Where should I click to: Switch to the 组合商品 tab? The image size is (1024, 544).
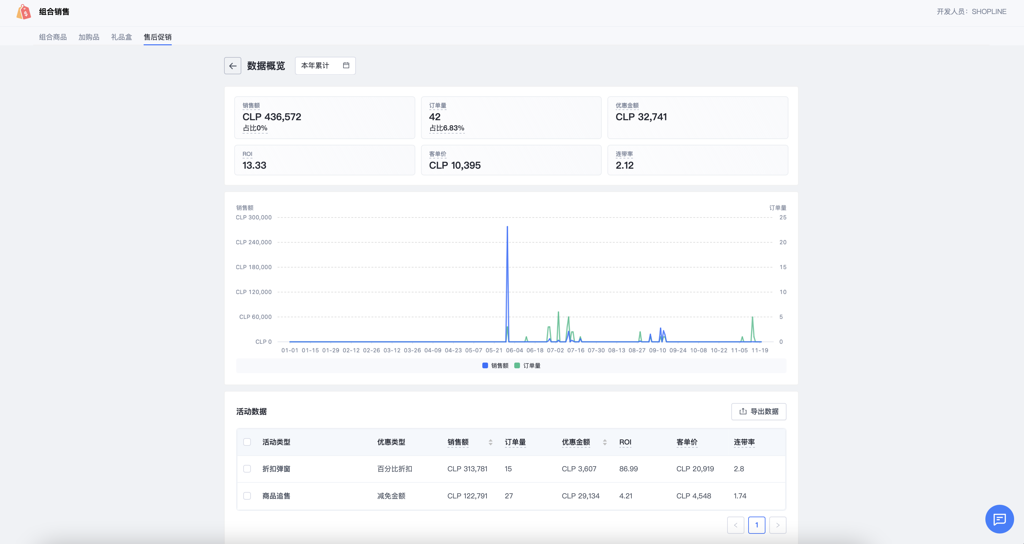point(52,37)
